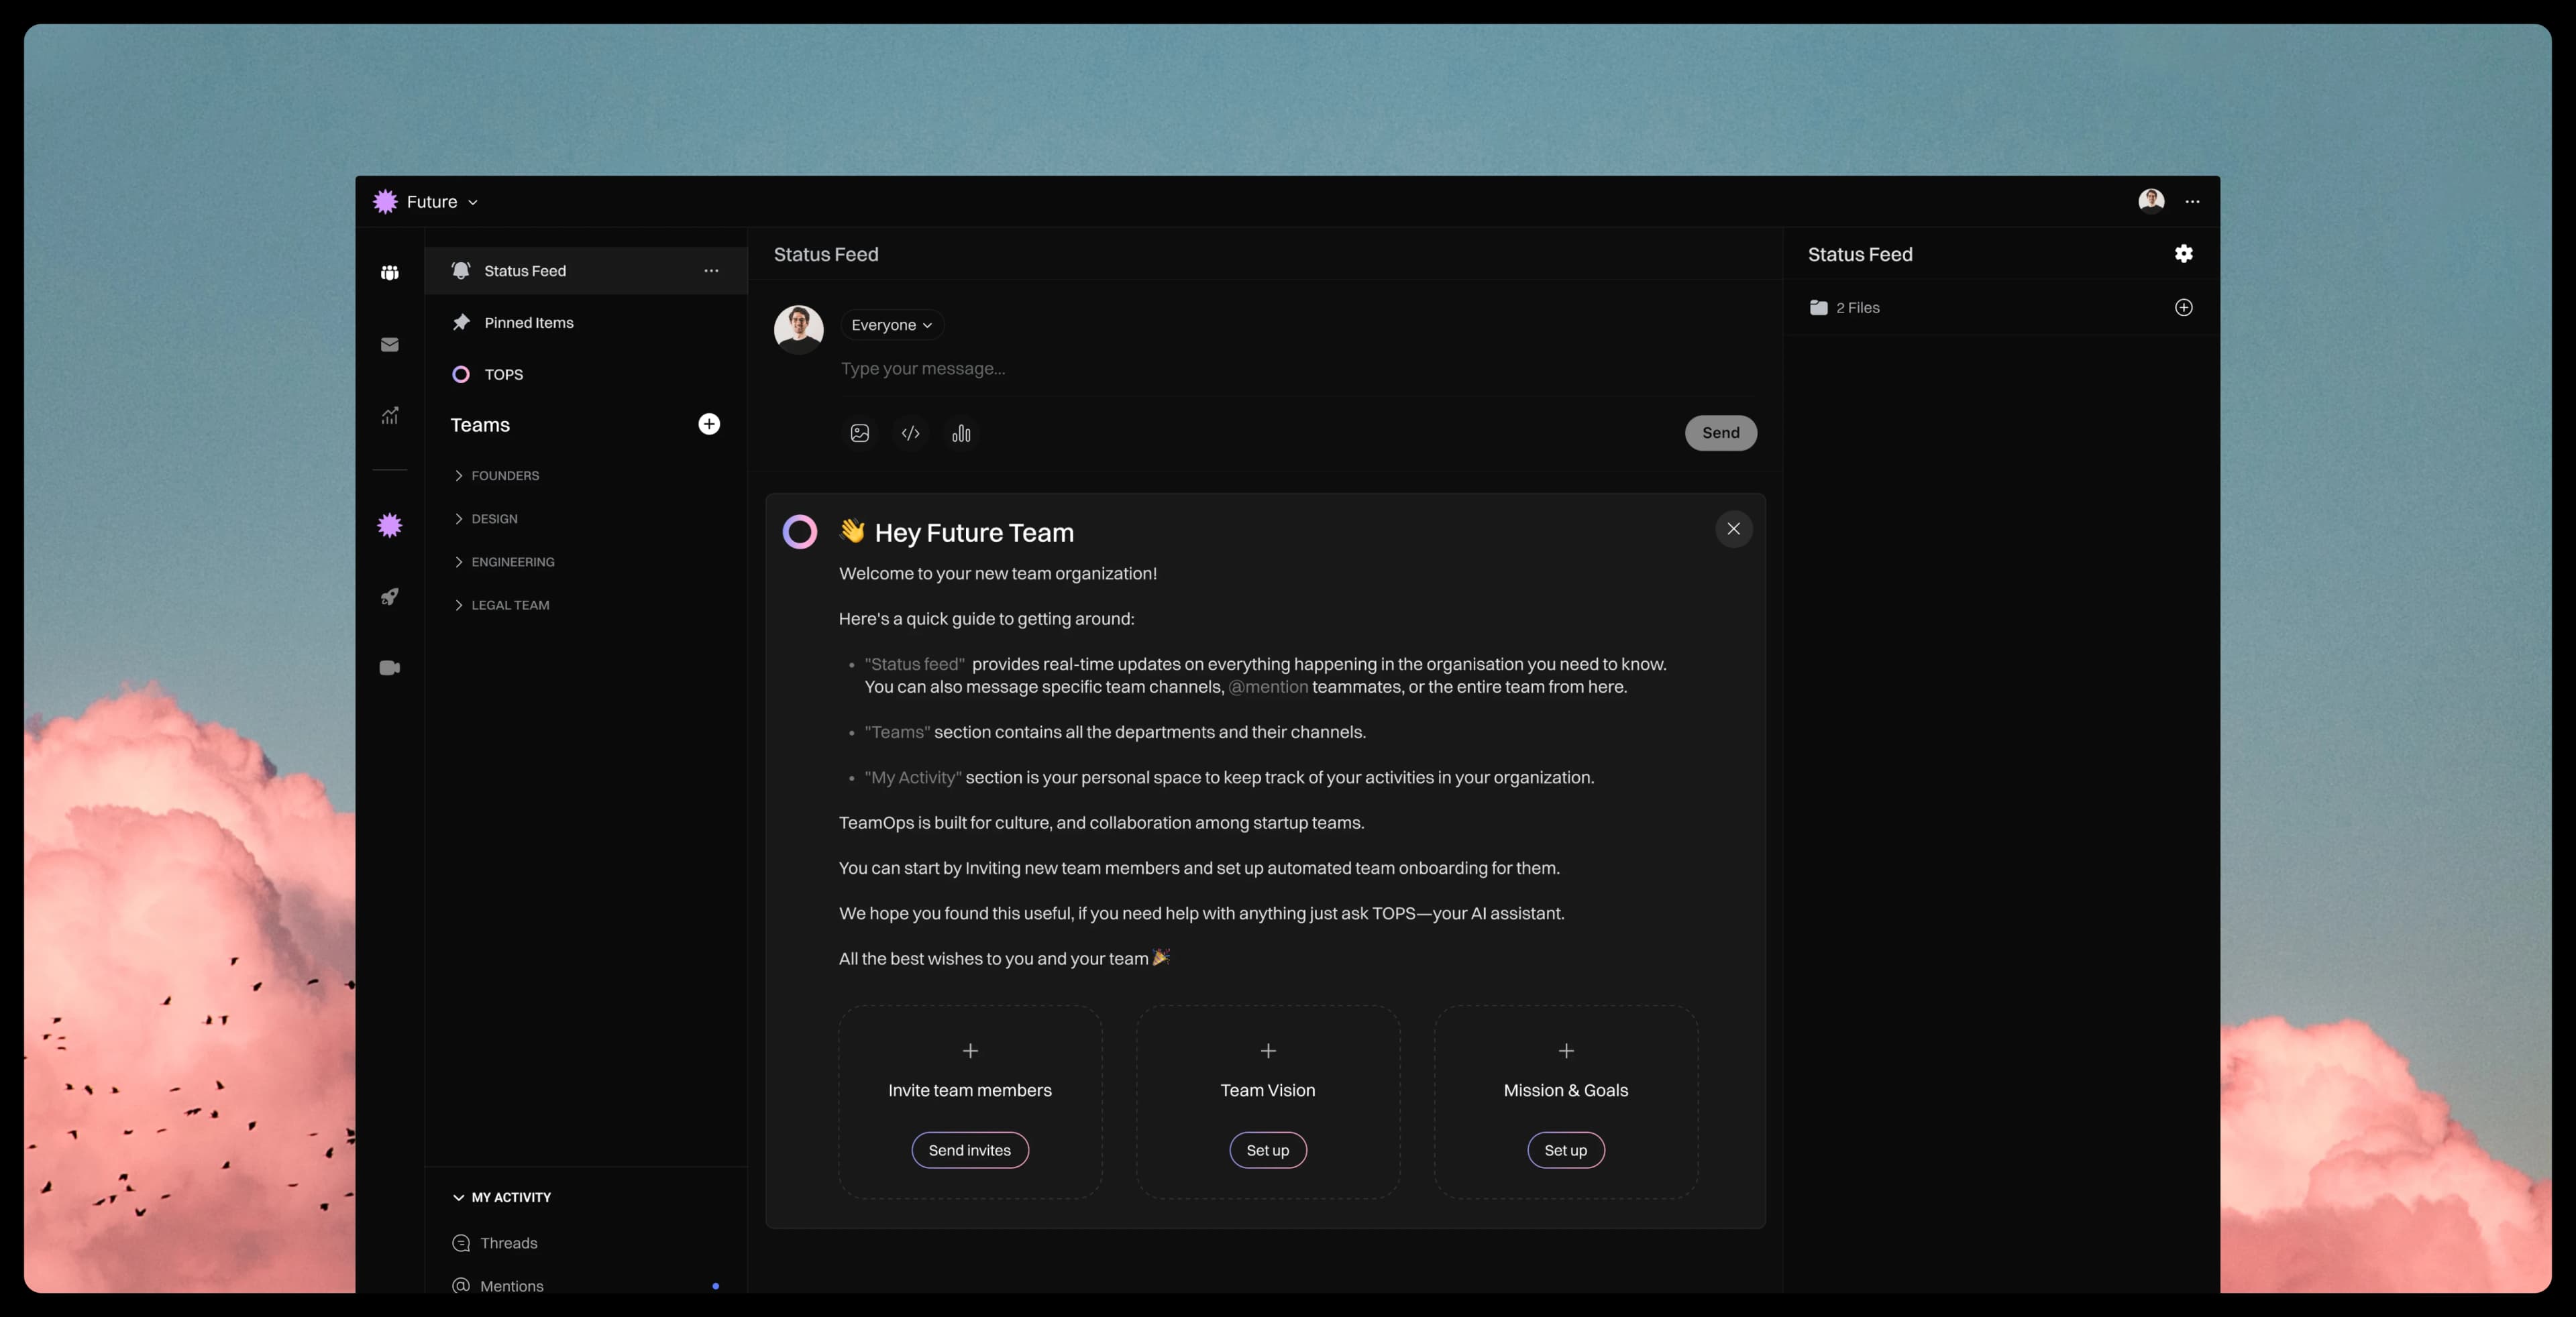Set up the Team Vision
The width and height of the screenshot is (2576, 1317).
[1267, 1150]
